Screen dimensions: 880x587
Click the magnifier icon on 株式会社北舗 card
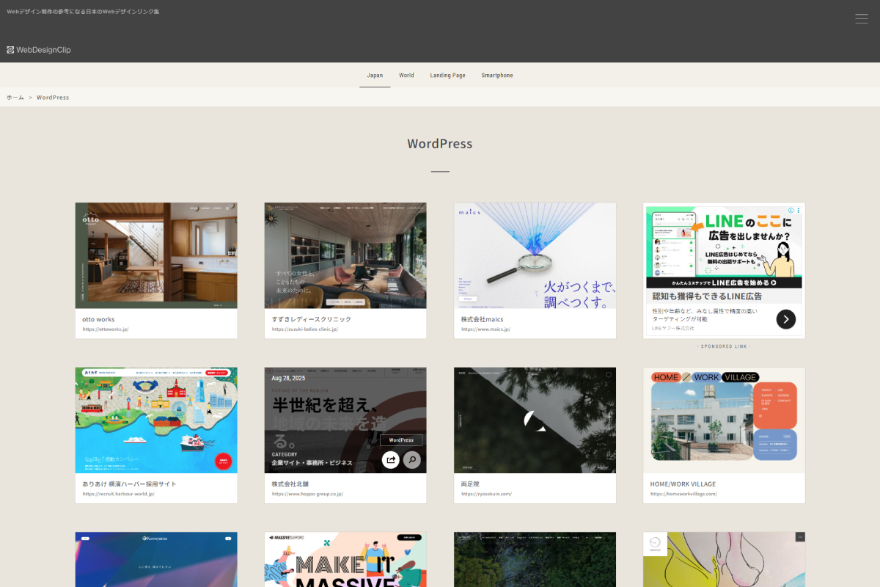412,460
